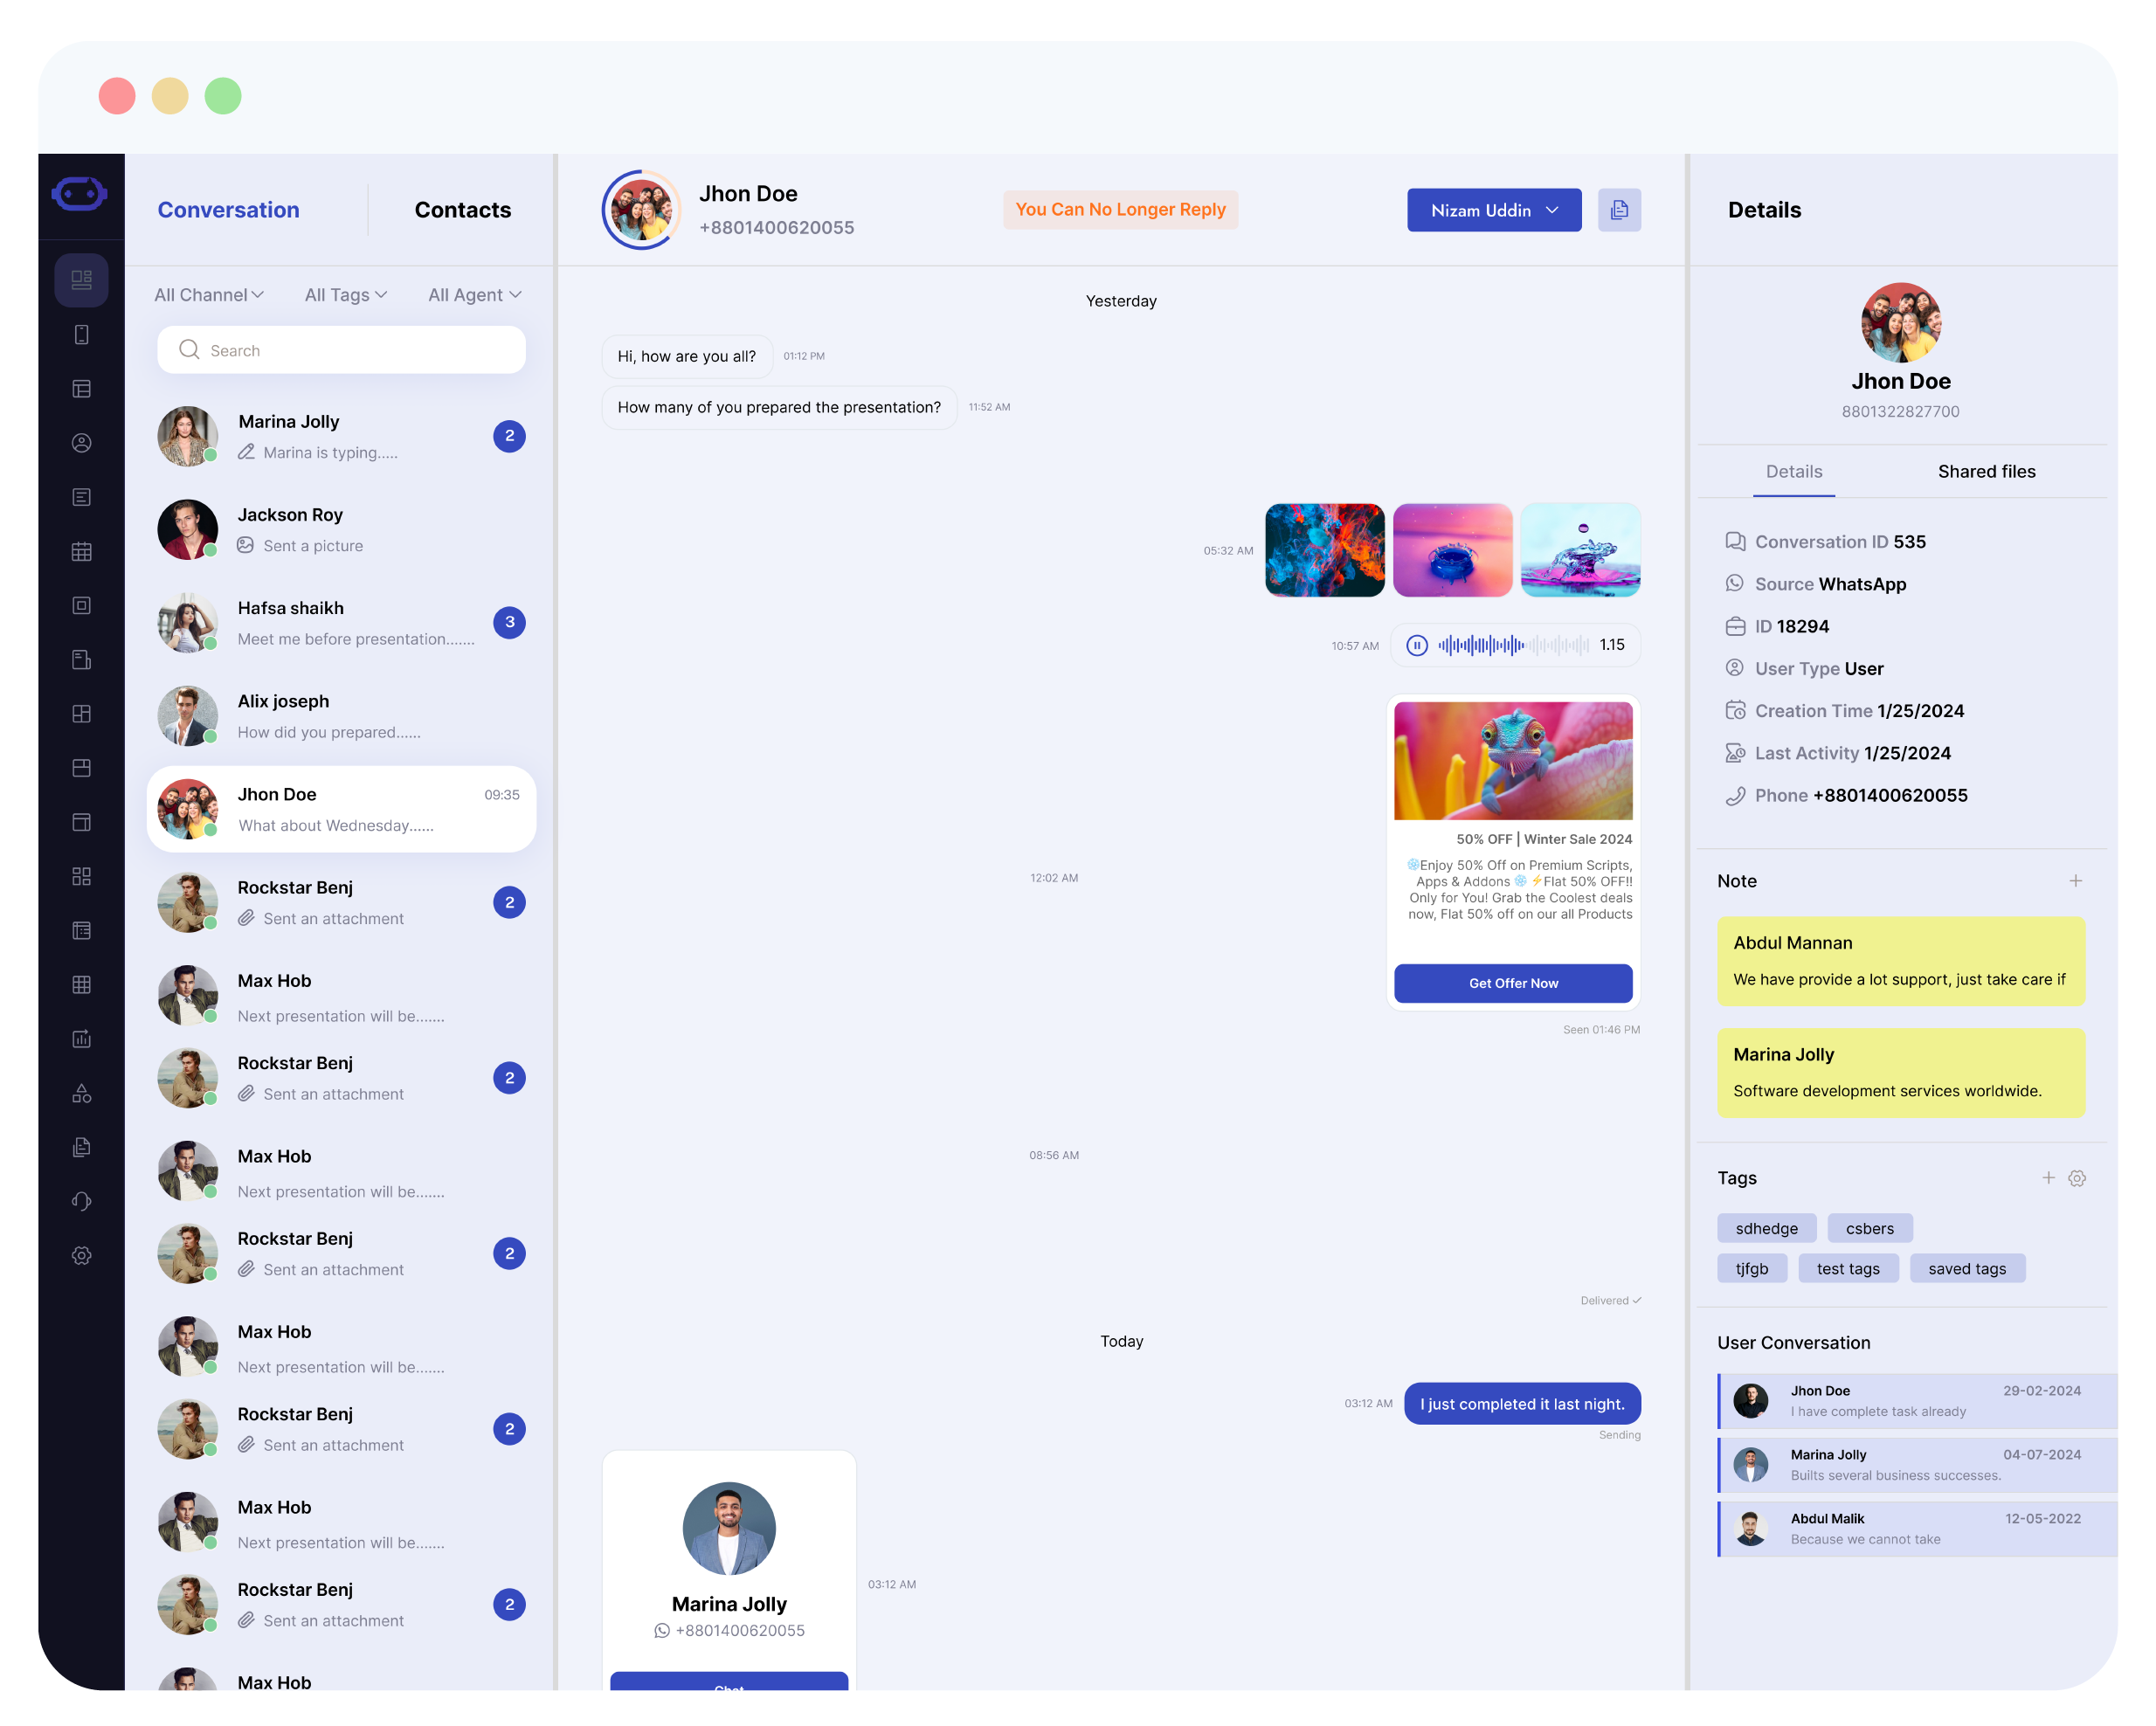Click the settings gear sidebar icon
Viewport: 2156px width, 1726px height.
click(81, 1256)
